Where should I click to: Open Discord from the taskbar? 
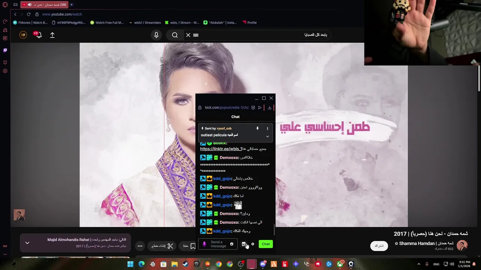[263, 264]
